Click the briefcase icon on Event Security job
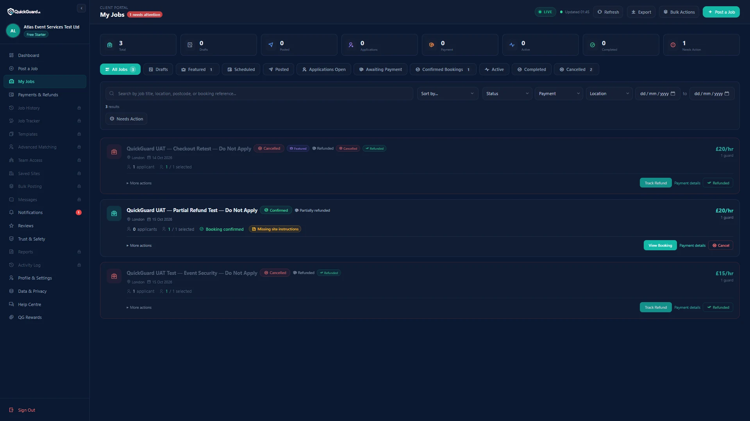Image resolution: width=750 pixels, height=421 pixels. [x=114, y=276]
